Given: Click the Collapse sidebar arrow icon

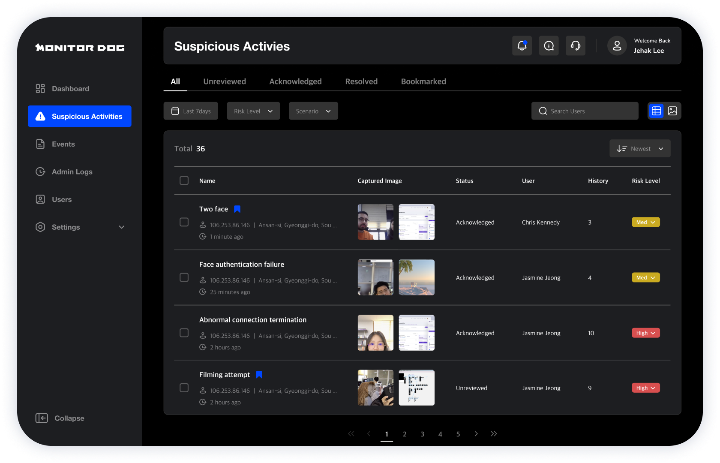Looking at the screenshot, I should pos(42,418).
